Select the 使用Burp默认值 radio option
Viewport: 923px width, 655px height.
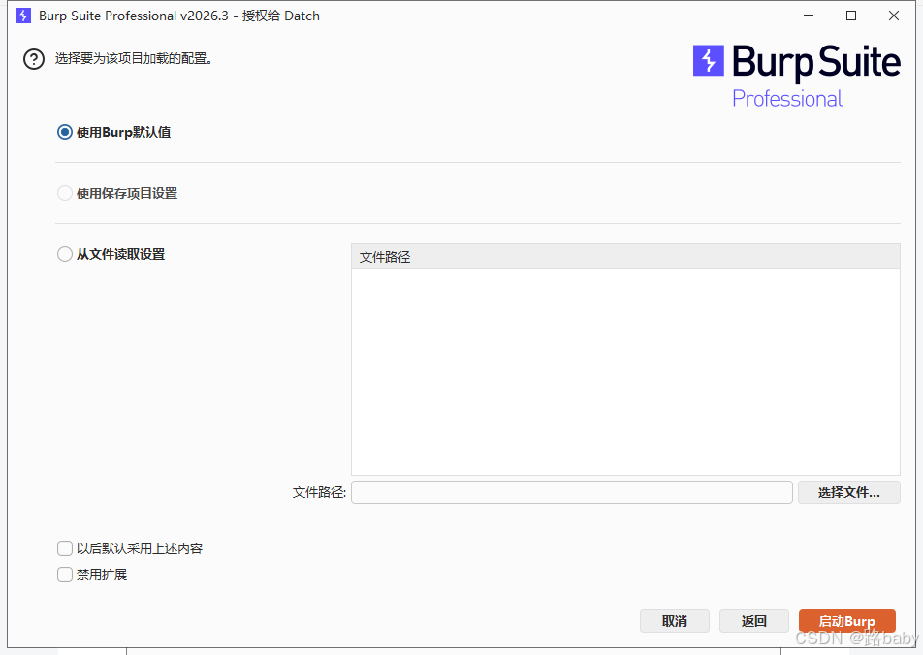click(x=65, y=132)
